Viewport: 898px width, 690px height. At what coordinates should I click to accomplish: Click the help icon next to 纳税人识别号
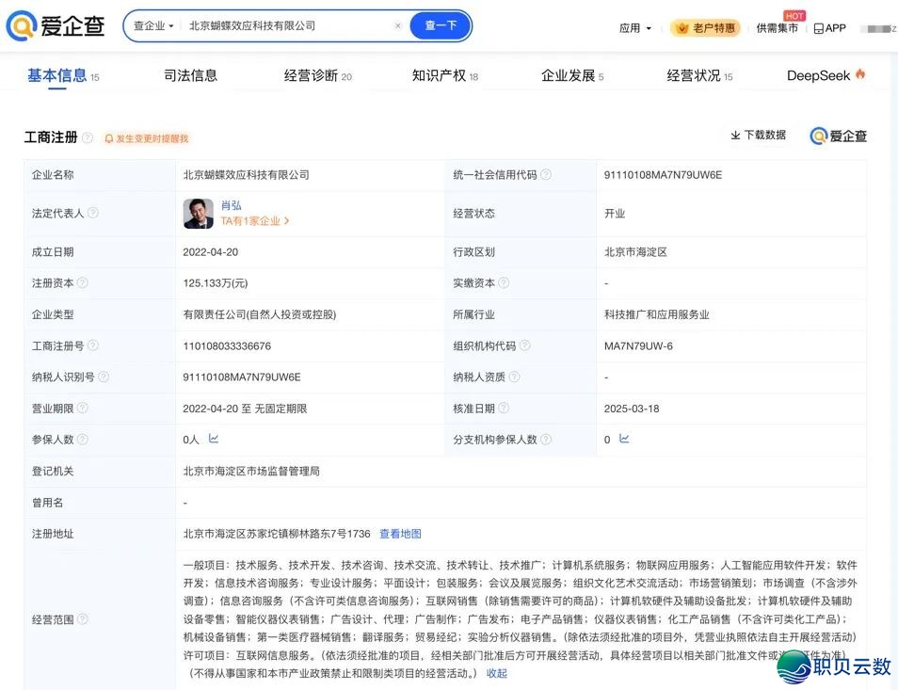click(x=104, y=377)
